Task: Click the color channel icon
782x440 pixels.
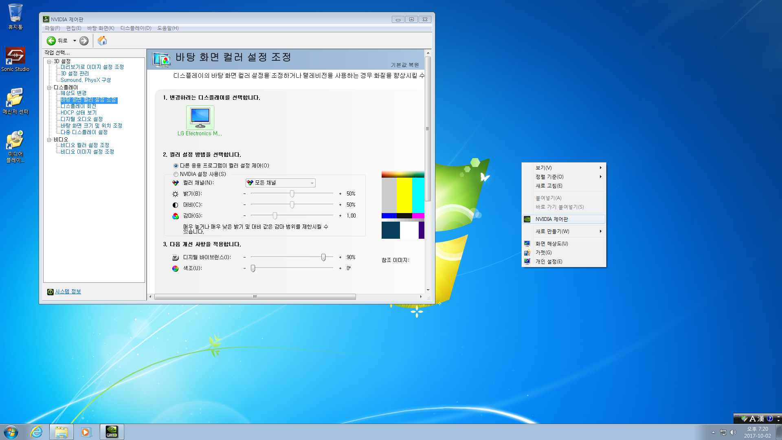Action: click(x=176, y=183)
